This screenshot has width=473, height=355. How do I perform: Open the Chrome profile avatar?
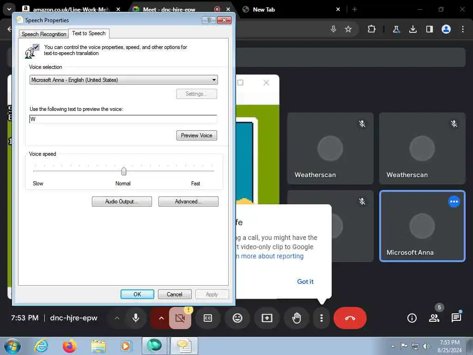point(446,29)
